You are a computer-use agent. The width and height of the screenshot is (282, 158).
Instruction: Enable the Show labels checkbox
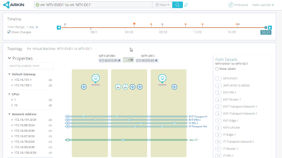(217, 69)
